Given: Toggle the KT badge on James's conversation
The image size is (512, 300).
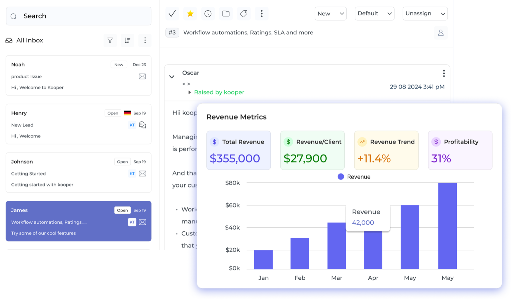Looking at the screenshot, I should pos(132,222).
